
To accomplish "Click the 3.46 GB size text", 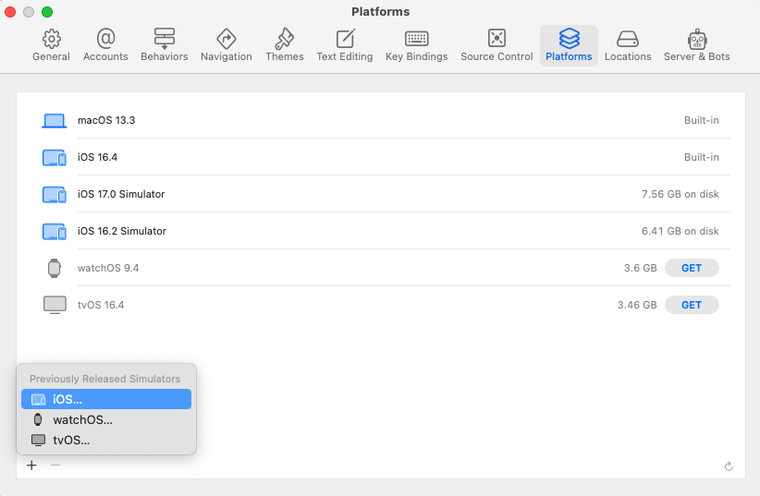I will [637, 305].
